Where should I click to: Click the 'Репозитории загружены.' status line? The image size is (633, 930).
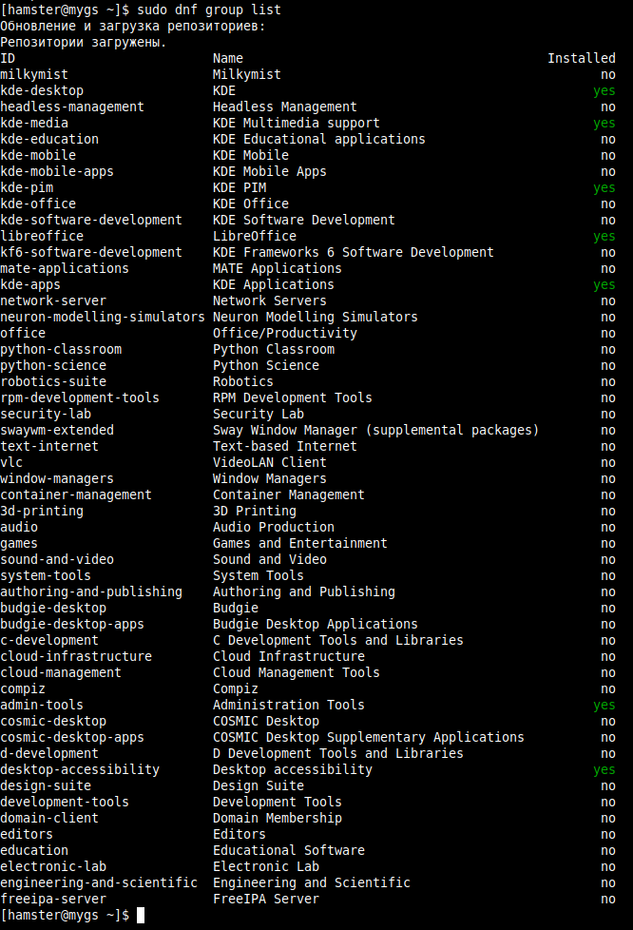tap(84, 42)
